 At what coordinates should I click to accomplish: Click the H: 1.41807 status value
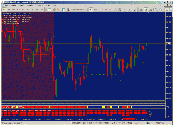point(105,123)
